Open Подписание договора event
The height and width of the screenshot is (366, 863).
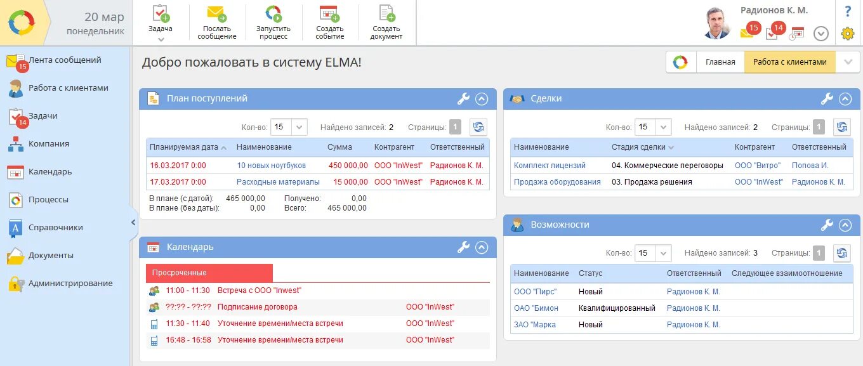click(x=258, y=307)
